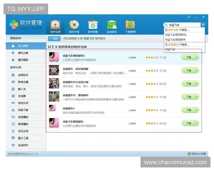Download the last result 侠盗飞车罪恶都市
Image resolution: width=214 pixels, height=171 pixels.
188,123
